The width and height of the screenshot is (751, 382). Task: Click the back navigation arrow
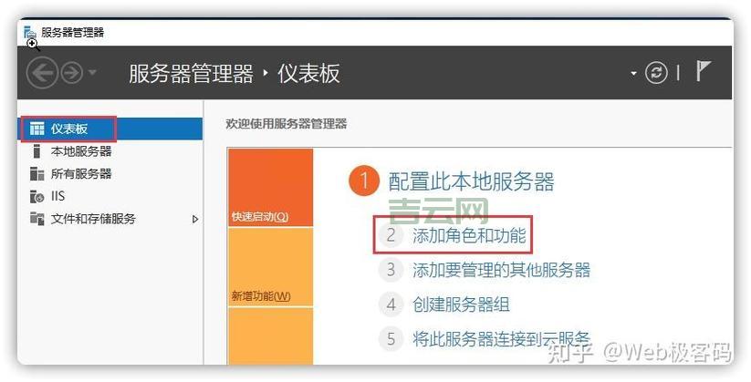pos(42,73)
